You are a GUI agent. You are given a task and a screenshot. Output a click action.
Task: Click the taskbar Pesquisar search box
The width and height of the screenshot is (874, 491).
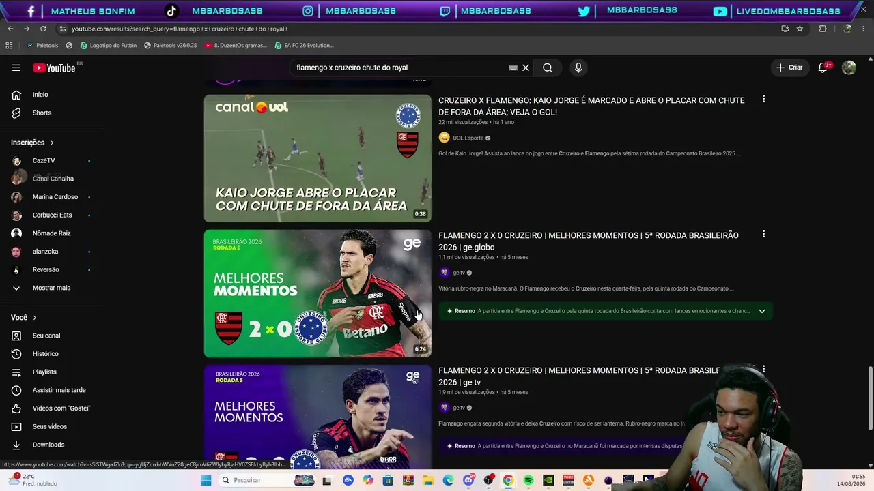[x=266, y=481]
